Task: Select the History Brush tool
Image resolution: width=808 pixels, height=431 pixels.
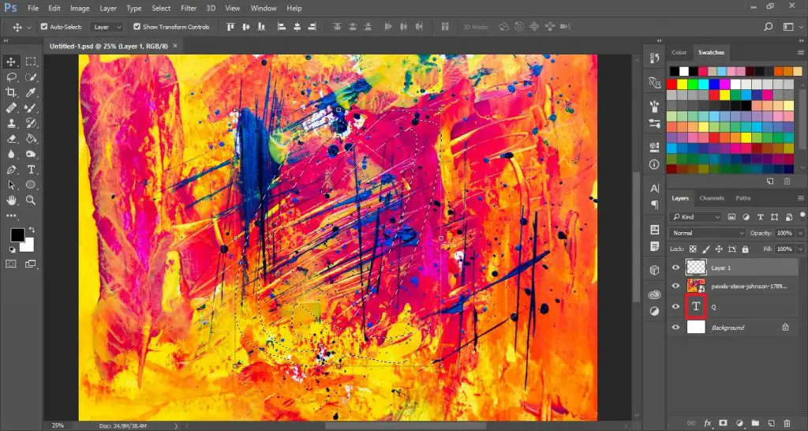Action: (31, 123)
